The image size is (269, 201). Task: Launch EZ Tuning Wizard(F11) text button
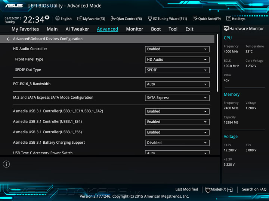tap(170, 19)
